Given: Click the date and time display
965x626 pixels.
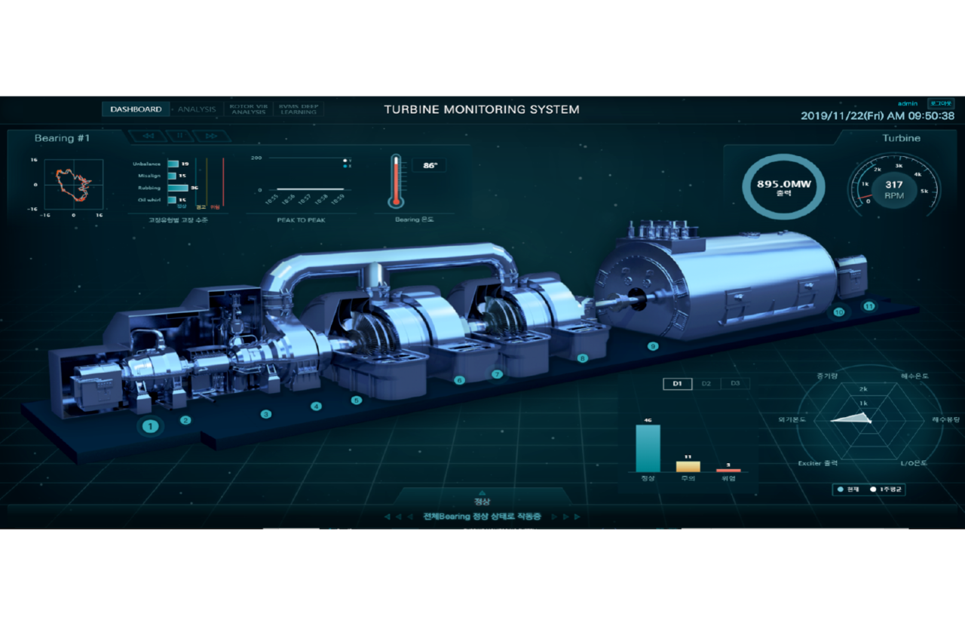Looking at the screenshot, I should 878,116.
